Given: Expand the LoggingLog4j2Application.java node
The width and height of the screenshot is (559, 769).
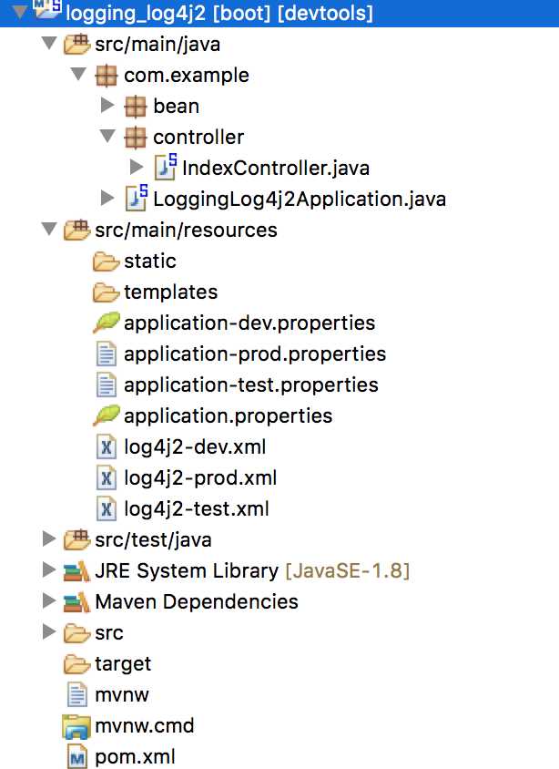Looking at the screenshot, I should 107,198.
